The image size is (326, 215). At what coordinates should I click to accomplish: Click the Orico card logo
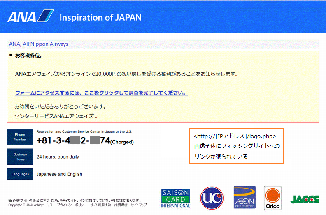[x=272, y=198]
